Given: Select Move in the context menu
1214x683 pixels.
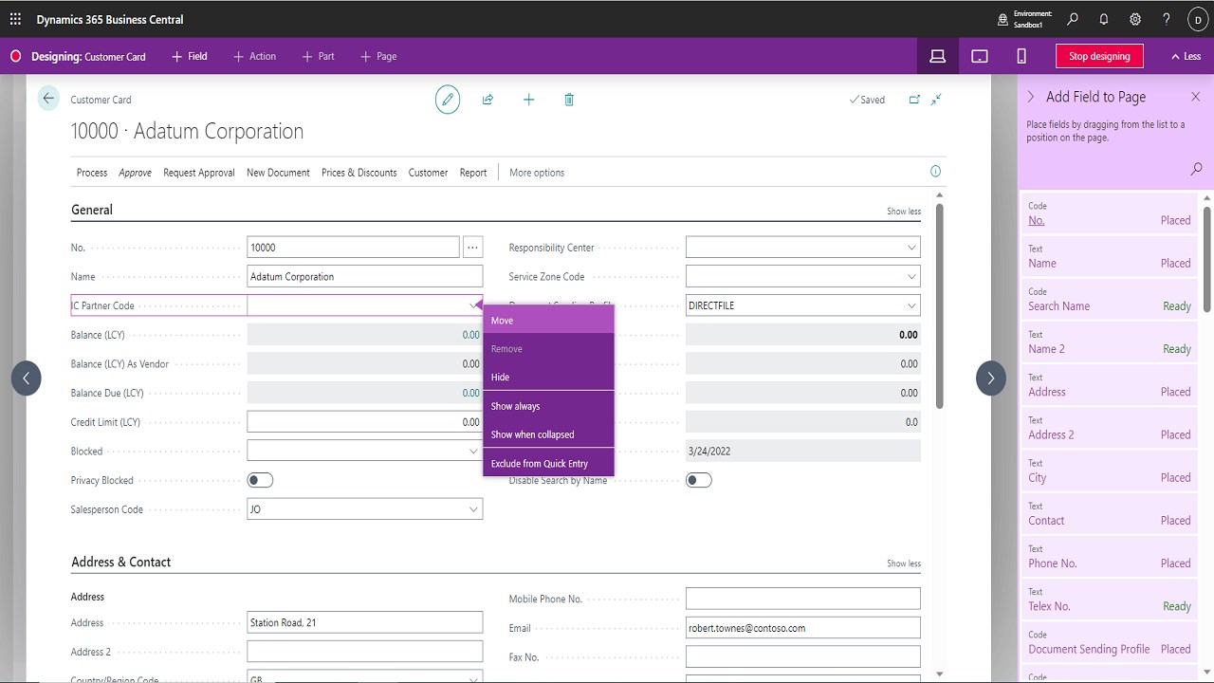Looking at the screenshot, I should click(x=549, y=321).
